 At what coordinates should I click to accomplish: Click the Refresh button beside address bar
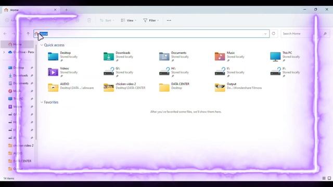point(274,33)
